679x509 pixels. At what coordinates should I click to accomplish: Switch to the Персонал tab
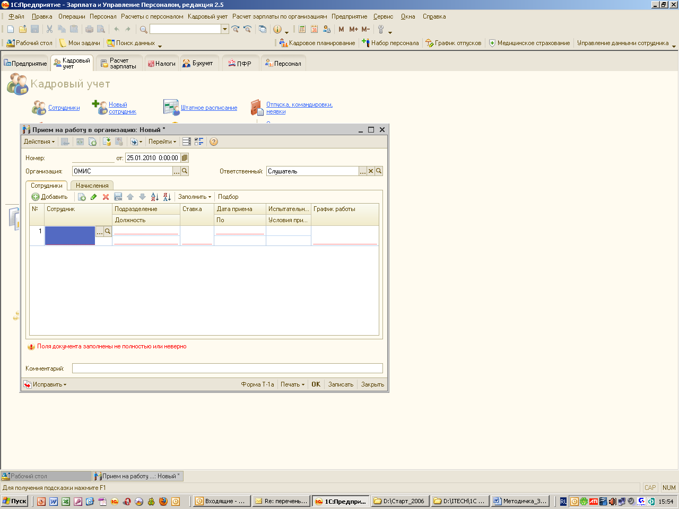pyautogui.click(x=283, y=63)
